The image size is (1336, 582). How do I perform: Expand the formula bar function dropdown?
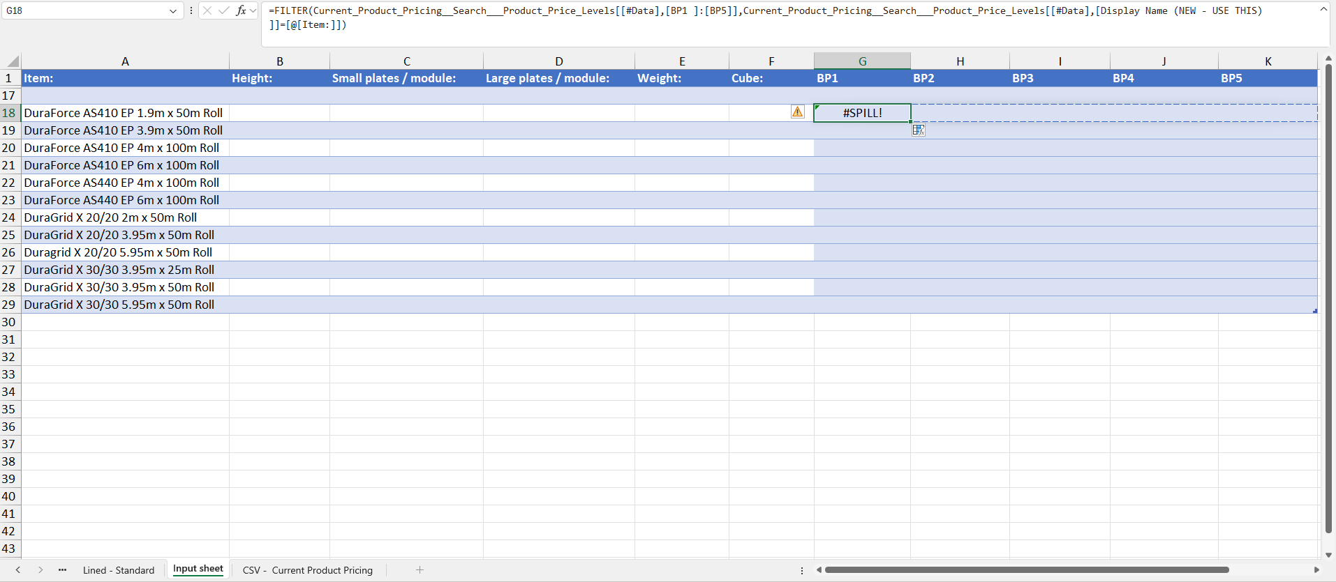tap(253, 10)
